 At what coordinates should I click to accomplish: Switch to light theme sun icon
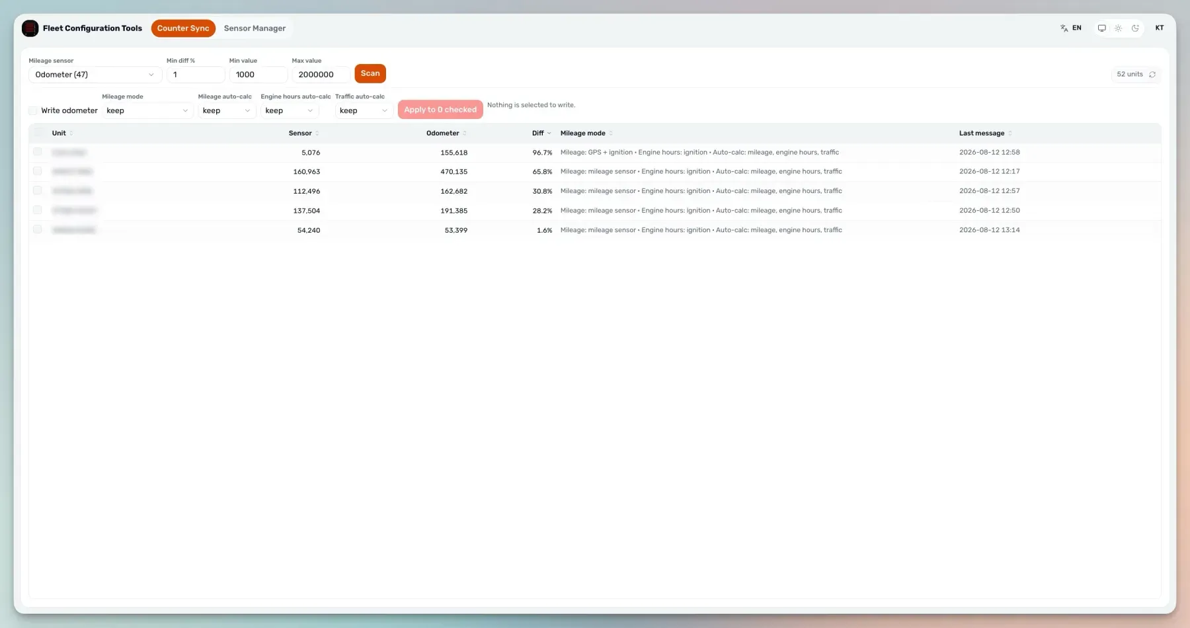[x=1118, y=28]
